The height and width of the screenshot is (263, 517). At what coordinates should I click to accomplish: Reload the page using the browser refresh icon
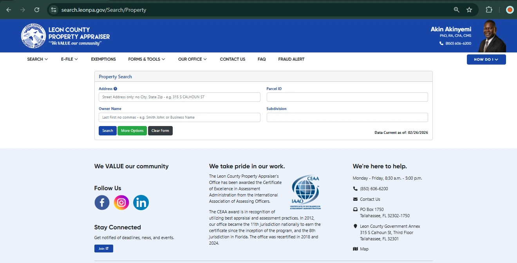(37, 10)
